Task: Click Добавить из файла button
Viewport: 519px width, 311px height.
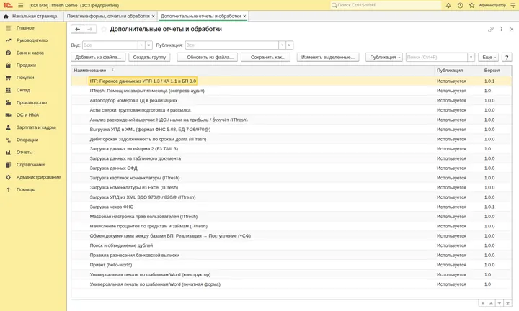Action: pos(98,57)
